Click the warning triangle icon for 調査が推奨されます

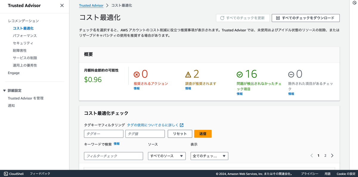point(188,74)
